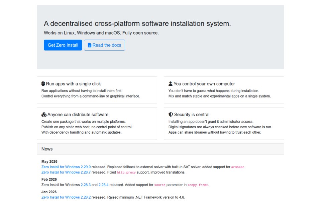321x201 pixels.
Task: Open Zero Install for Windows 2.28.7 link
Action: click(x=66, y=172)
